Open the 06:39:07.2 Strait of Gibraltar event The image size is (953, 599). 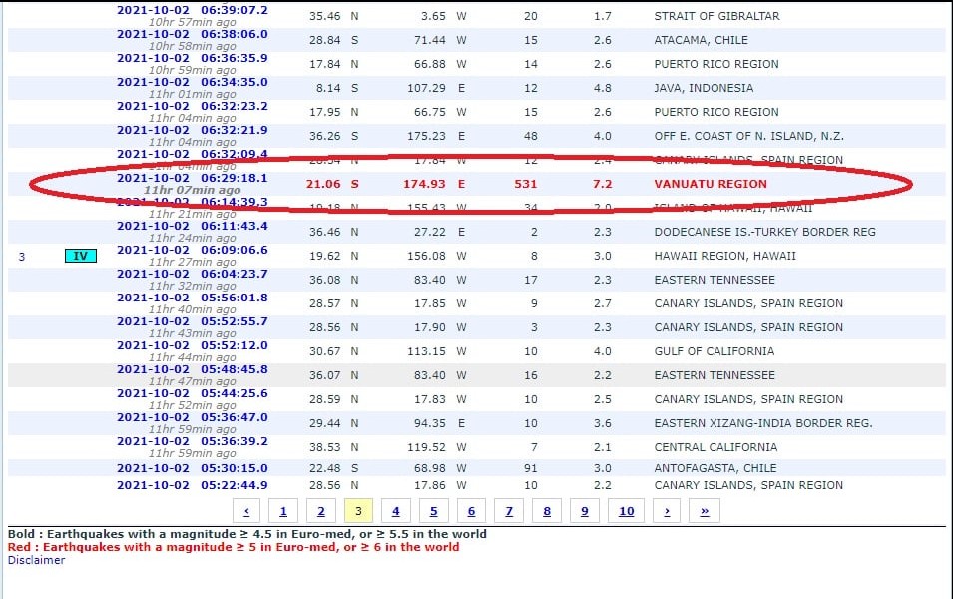(192, 10)
